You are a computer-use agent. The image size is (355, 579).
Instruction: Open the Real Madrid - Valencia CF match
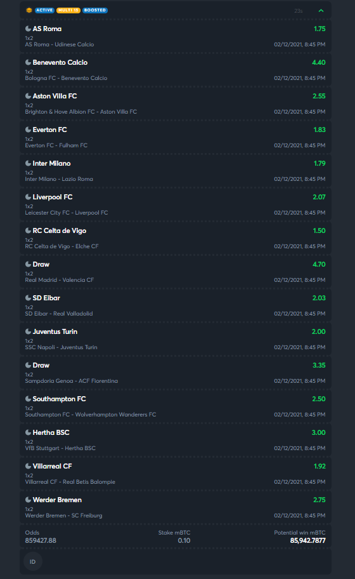coord(60,280)
